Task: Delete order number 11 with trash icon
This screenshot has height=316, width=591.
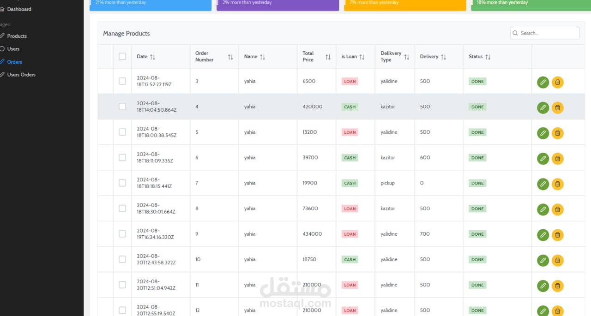Action: click(x=558, y=286)
